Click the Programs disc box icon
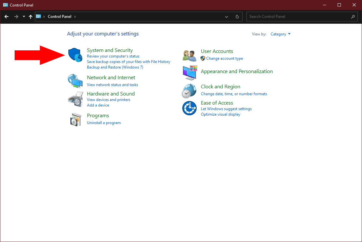The image size is (362, 242). (x=76, y=119)
